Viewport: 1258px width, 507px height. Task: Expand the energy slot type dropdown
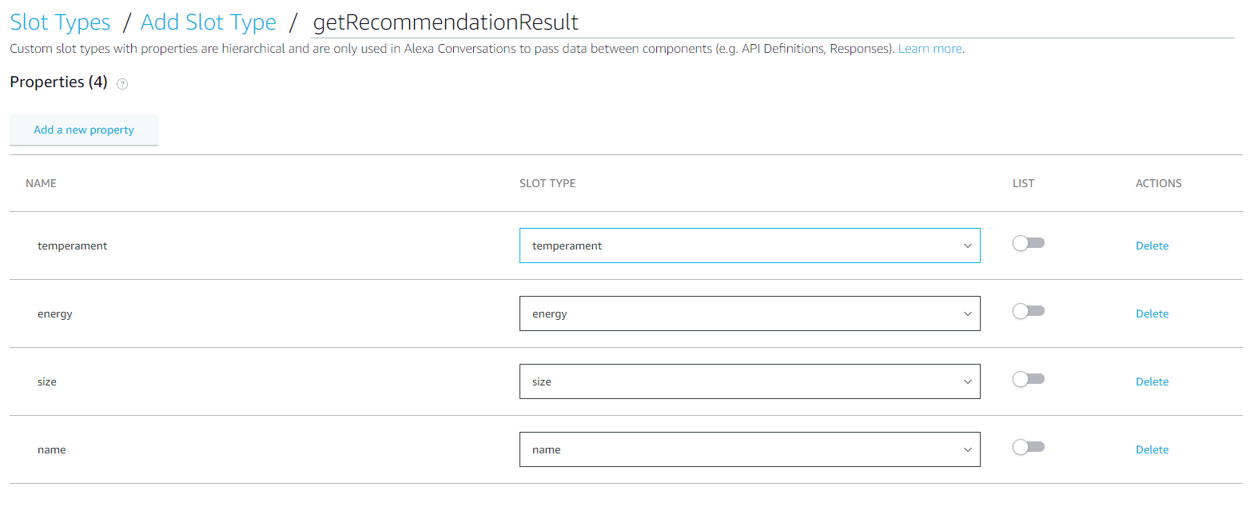point(749,313)
